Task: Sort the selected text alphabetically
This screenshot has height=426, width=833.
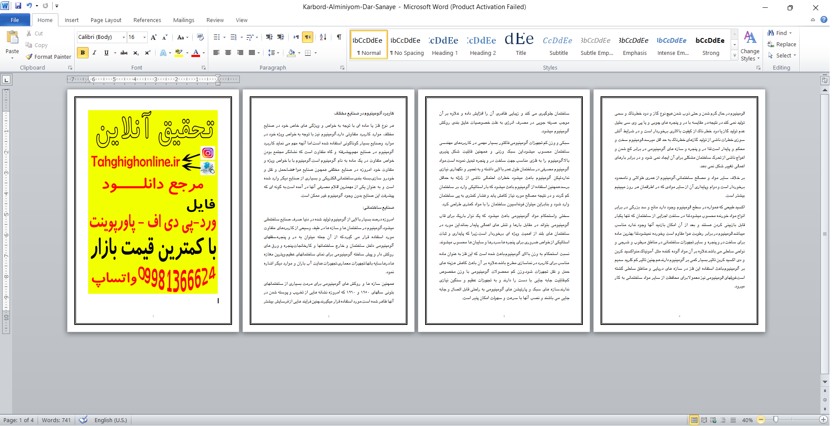Action: coord(323,37)
